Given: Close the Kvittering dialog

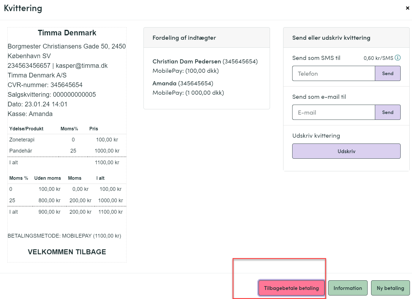Looking at the screenshot, I should tap(407, 8).
